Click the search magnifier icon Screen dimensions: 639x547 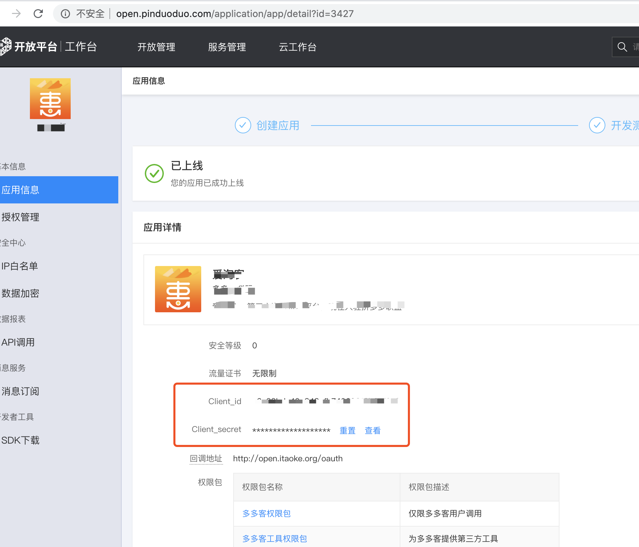tap(622, 47)
